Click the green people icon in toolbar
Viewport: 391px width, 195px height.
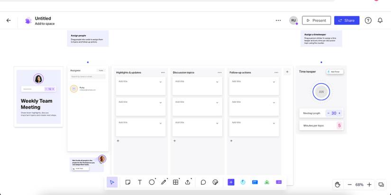click(267, 182)
